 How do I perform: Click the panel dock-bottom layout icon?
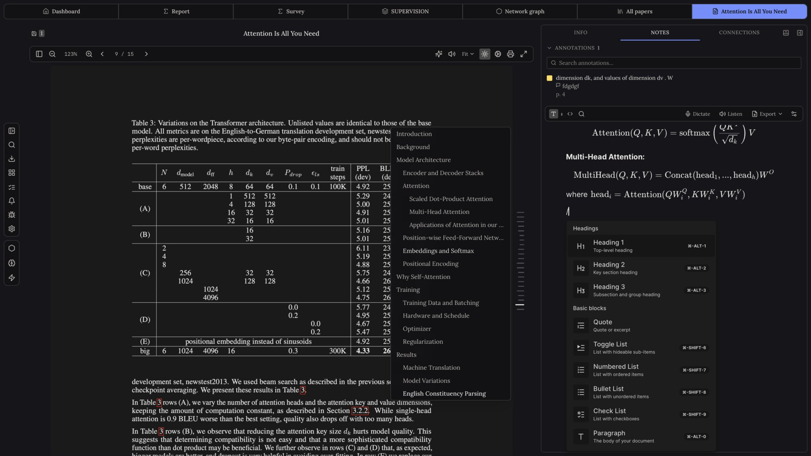click(x=786, y=33)
